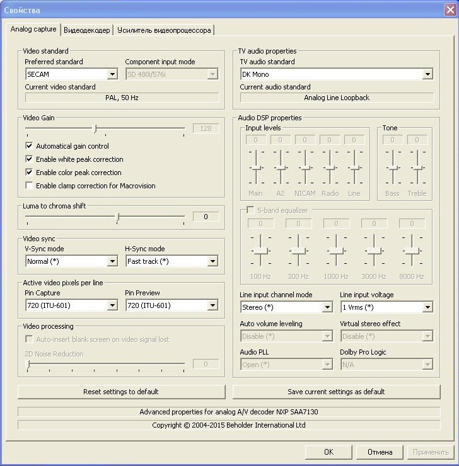Switch to the Видеодекодер tab
The height and width of the screenshot is (466, 459).
pyautogui.click(x=87, y=30)
